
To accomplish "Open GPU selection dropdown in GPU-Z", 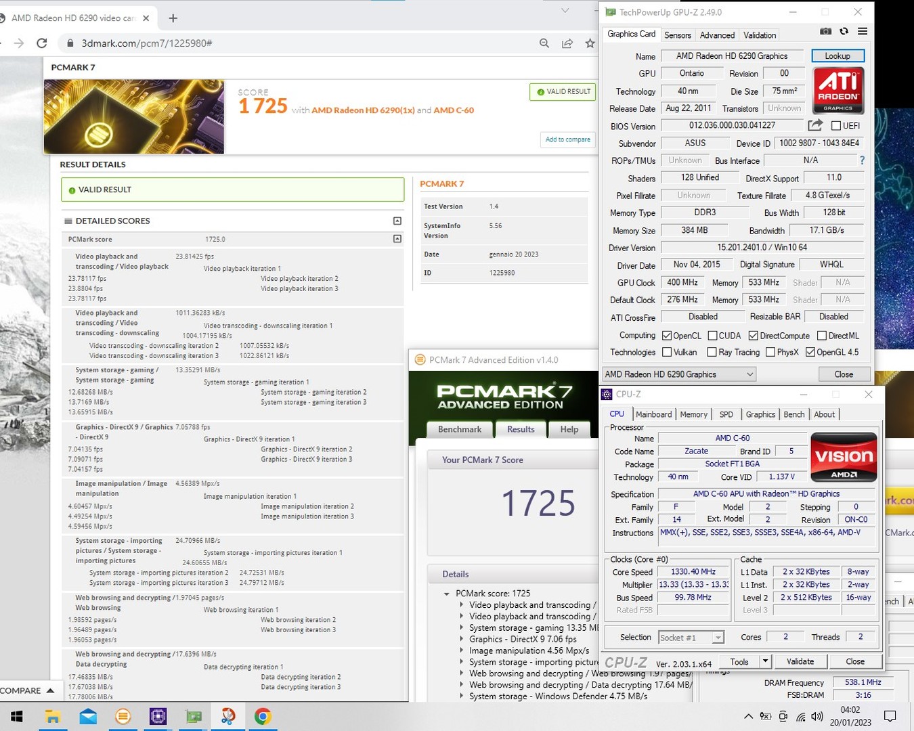I will 679,374.
